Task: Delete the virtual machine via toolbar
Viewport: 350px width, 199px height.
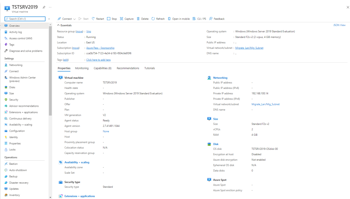Action: [x=143, y=19]
